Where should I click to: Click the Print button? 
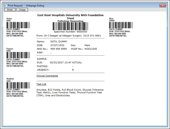(10, 10)
